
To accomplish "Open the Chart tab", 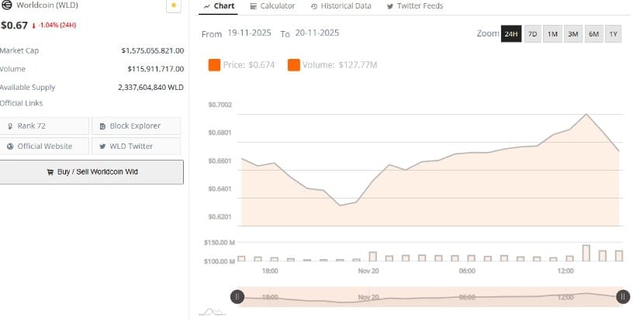I will pyautogui.click(x=218, y=6).
